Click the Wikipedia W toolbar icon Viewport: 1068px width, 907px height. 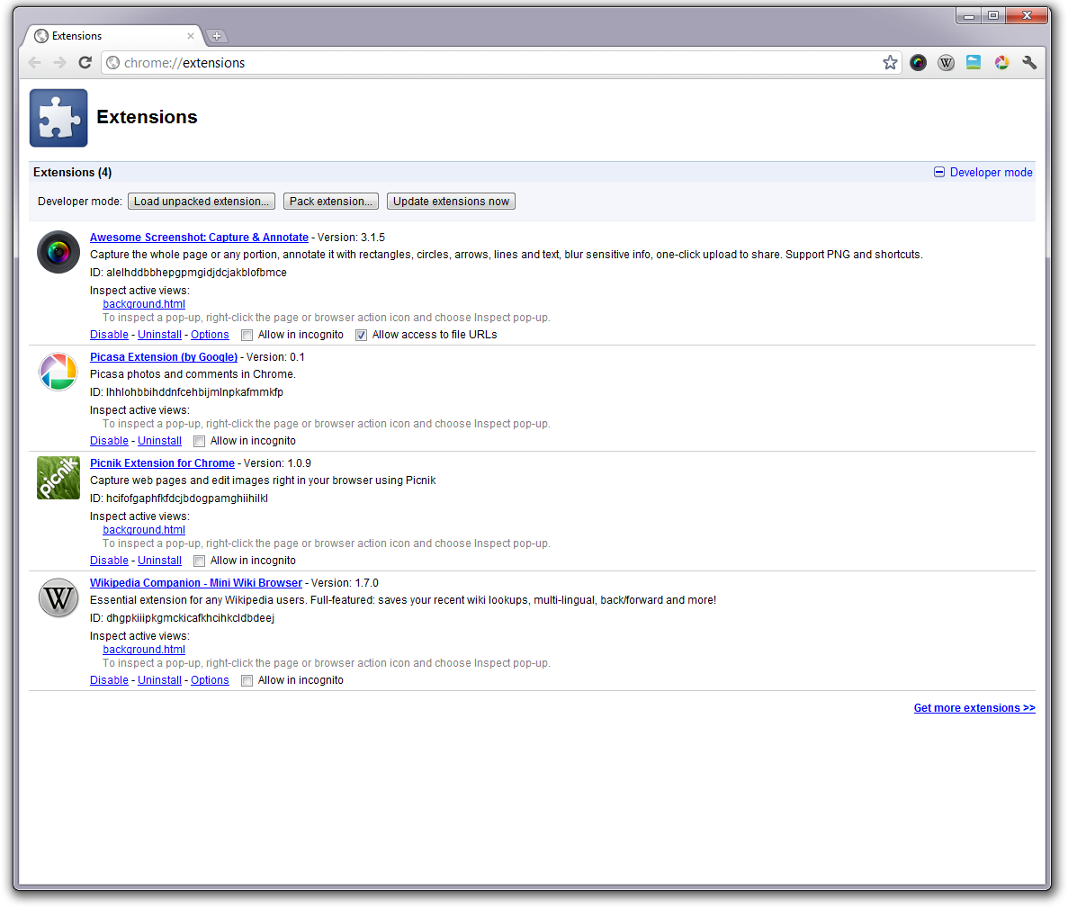click(946, 62)
